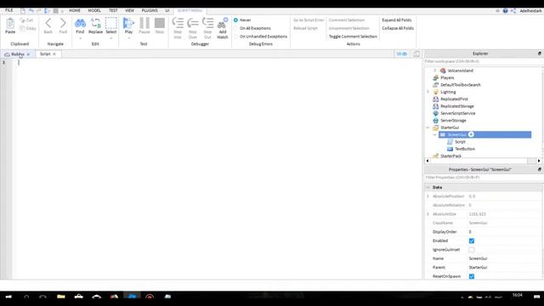Select ServerScriptService in Explorer
544x306 pixels.
[x=457, y=113]
